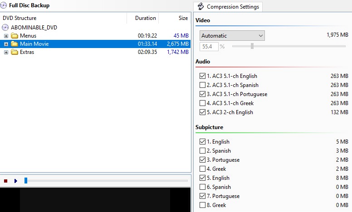
Task: Check subpicture 2. Spanish
Action: [202, 150]
